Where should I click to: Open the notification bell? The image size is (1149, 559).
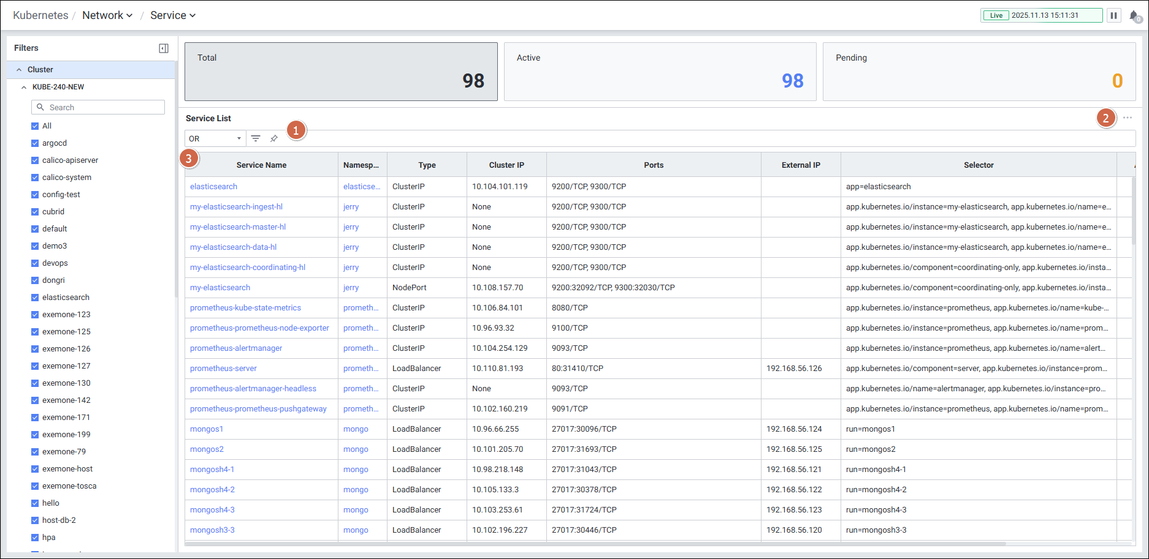pos(1134,16)
